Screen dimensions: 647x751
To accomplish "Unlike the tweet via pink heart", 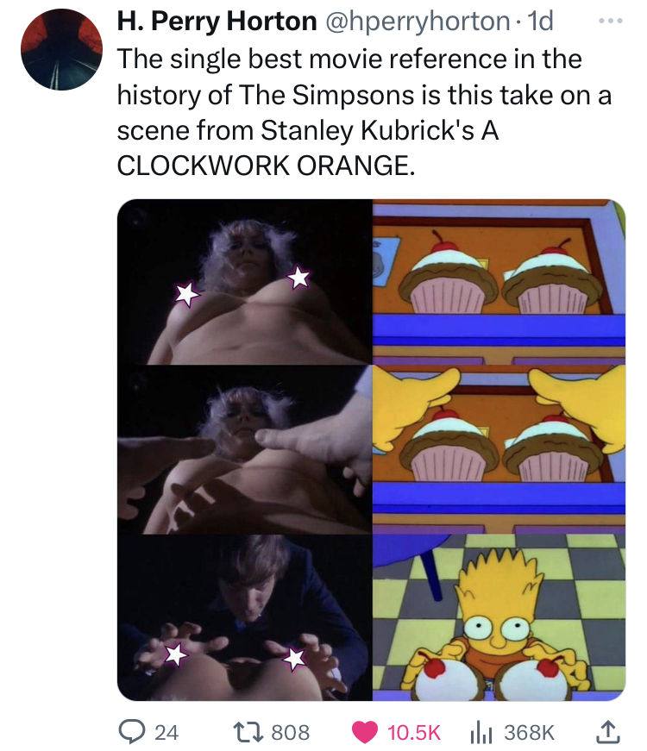I will [364, 732].
